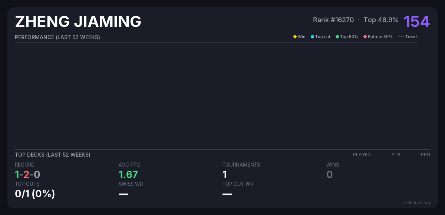Select the Performance (Last 52 Weeks) header
Viewport: 445px width, 215px height.
click(57, 37)
